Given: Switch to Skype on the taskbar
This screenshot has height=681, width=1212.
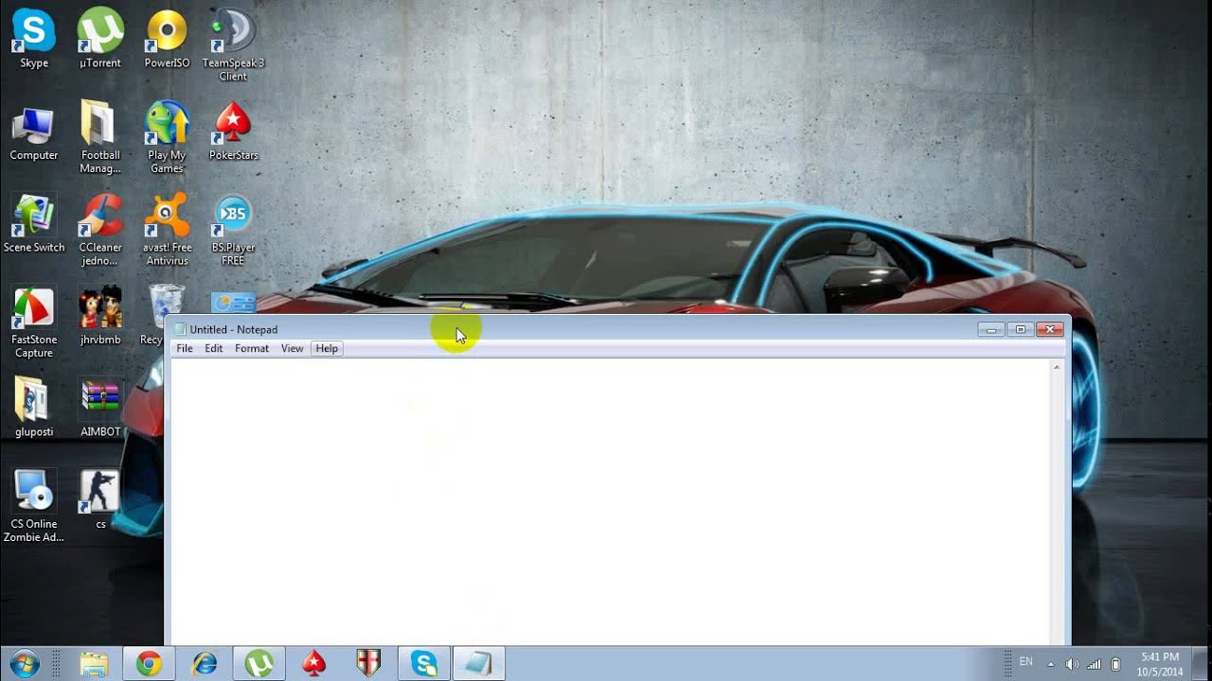Looking at the screenshot, I should pos(423,664).
